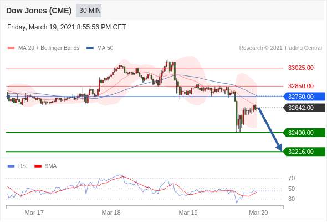Select the date text Friday, March 19, 2021
This screenshot has height=222, width=327.
41,27
